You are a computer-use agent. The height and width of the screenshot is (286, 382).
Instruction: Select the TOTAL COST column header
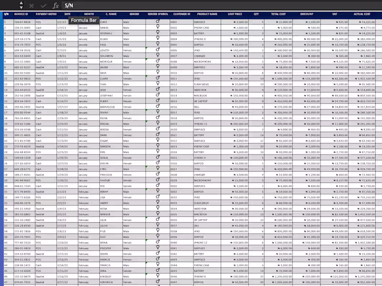(278, 14)
